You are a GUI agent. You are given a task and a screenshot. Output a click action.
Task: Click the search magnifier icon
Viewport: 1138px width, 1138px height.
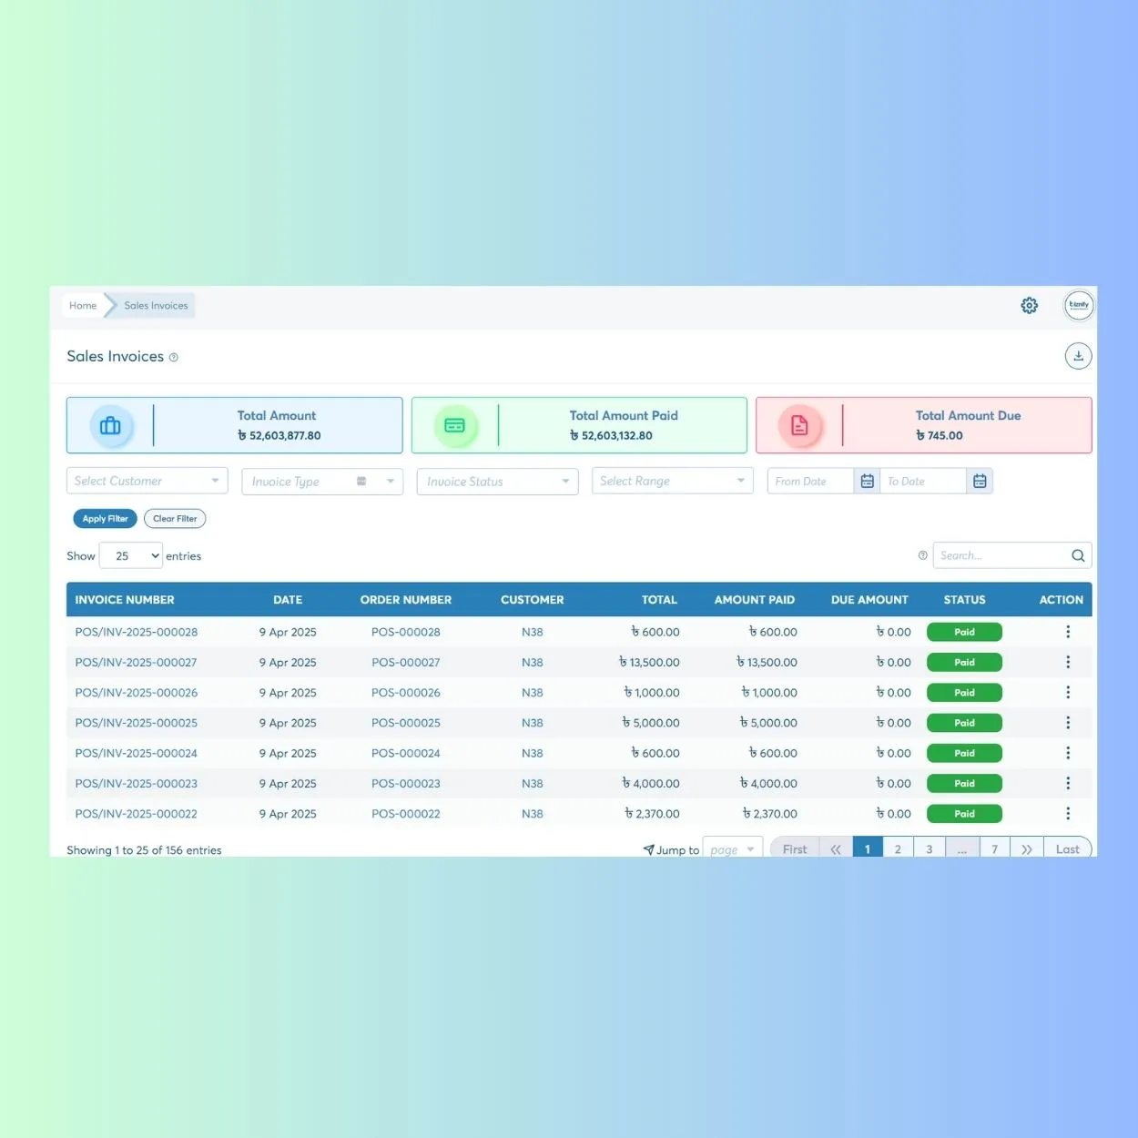pos(1078,555)
